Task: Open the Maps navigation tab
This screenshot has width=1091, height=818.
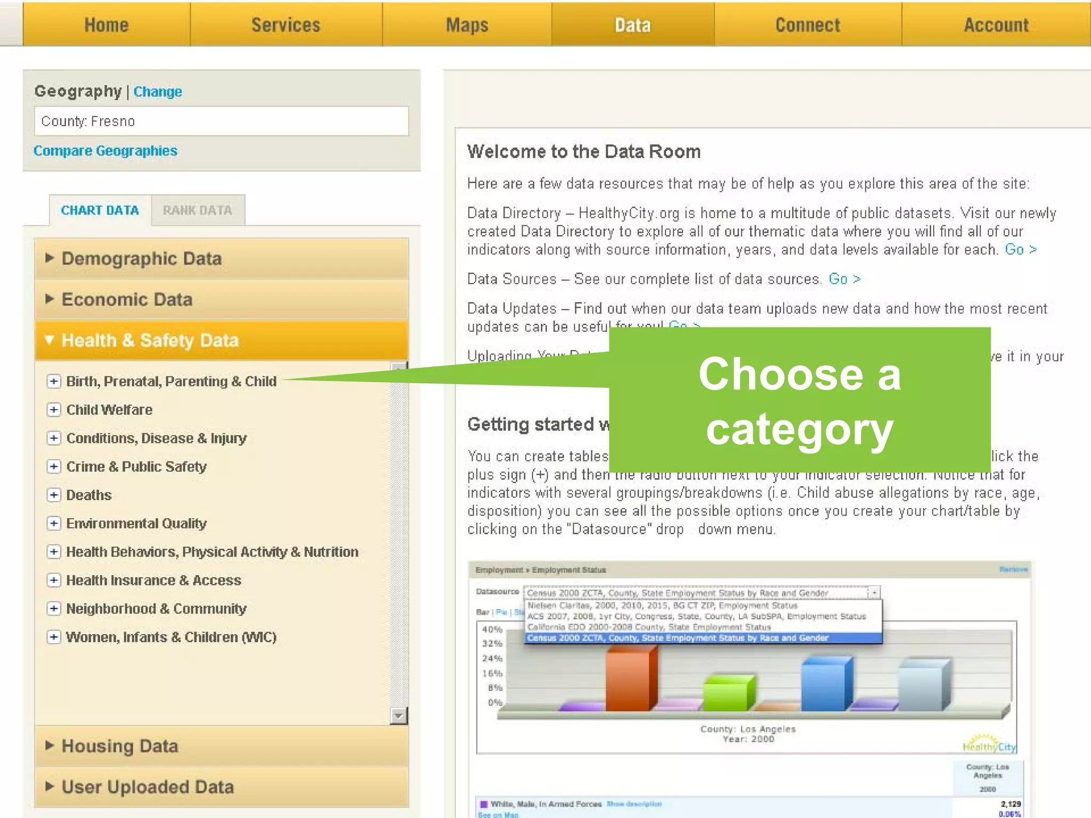Action: point(467,24)
